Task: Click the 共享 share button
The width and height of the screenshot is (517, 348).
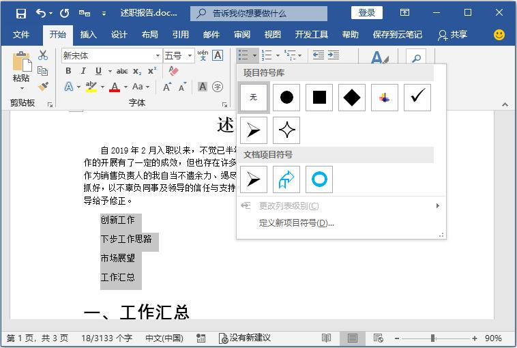Action: [x=452, y=35]
